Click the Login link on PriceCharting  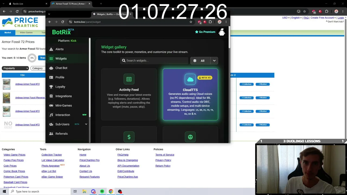[x=341, y=18]
